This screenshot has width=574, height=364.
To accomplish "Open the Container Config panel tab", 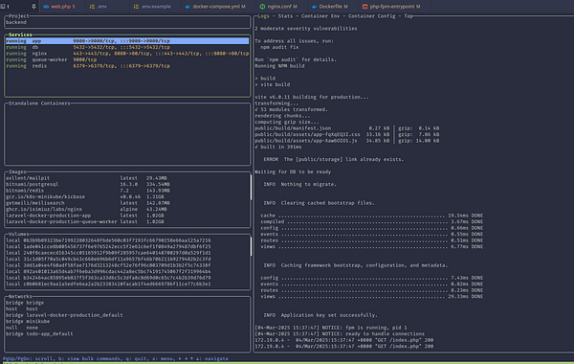I will (371, 16).
